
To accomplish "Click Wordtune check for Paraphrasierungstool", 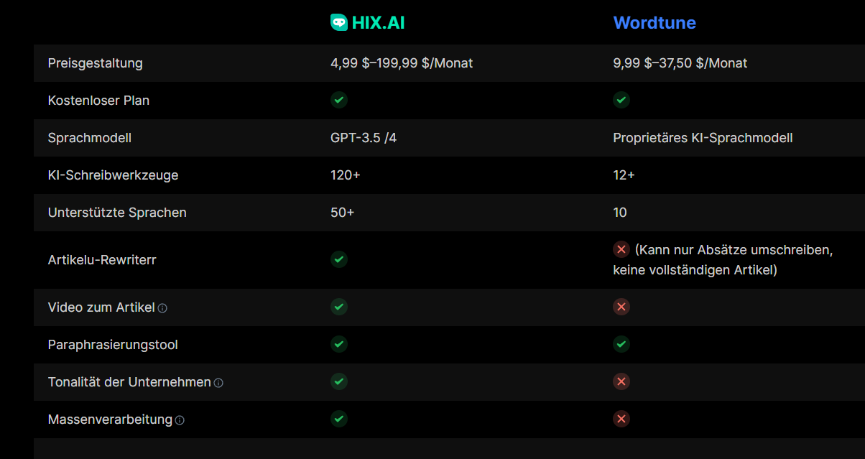I will click(621, 344).
